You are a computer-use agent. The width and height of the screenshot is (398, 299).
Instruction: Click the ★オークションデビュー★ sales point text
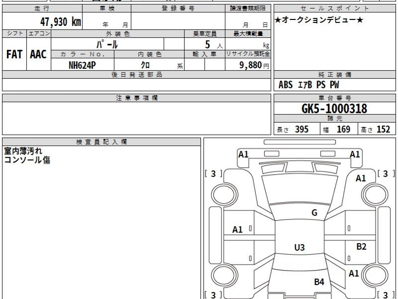tap(319, 20)
